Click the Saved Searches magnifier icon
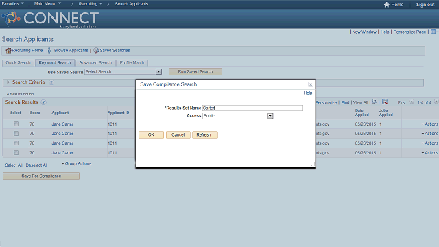This screenshot has height=247, width=439. (x=96, y=50)
